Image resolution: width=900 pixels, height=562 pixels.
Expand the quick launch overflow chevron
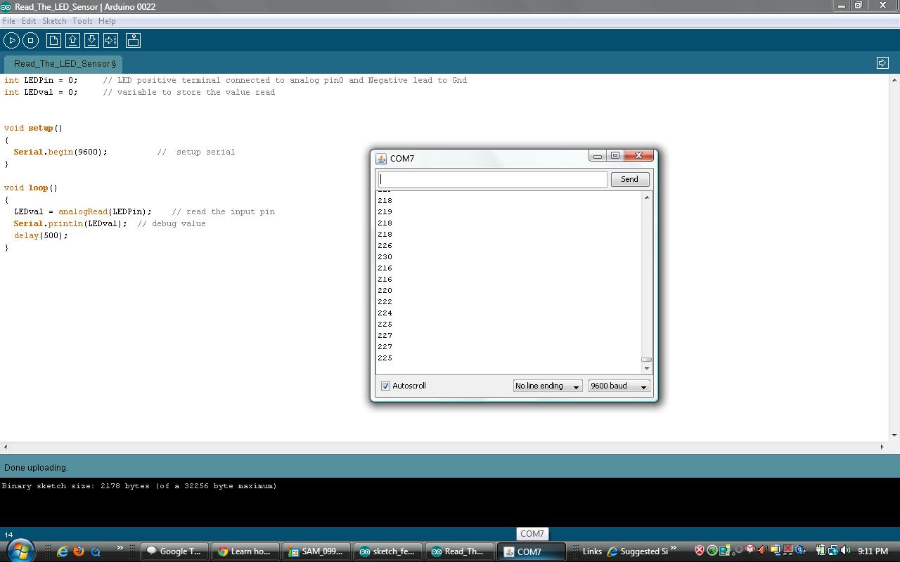[120, 548]
